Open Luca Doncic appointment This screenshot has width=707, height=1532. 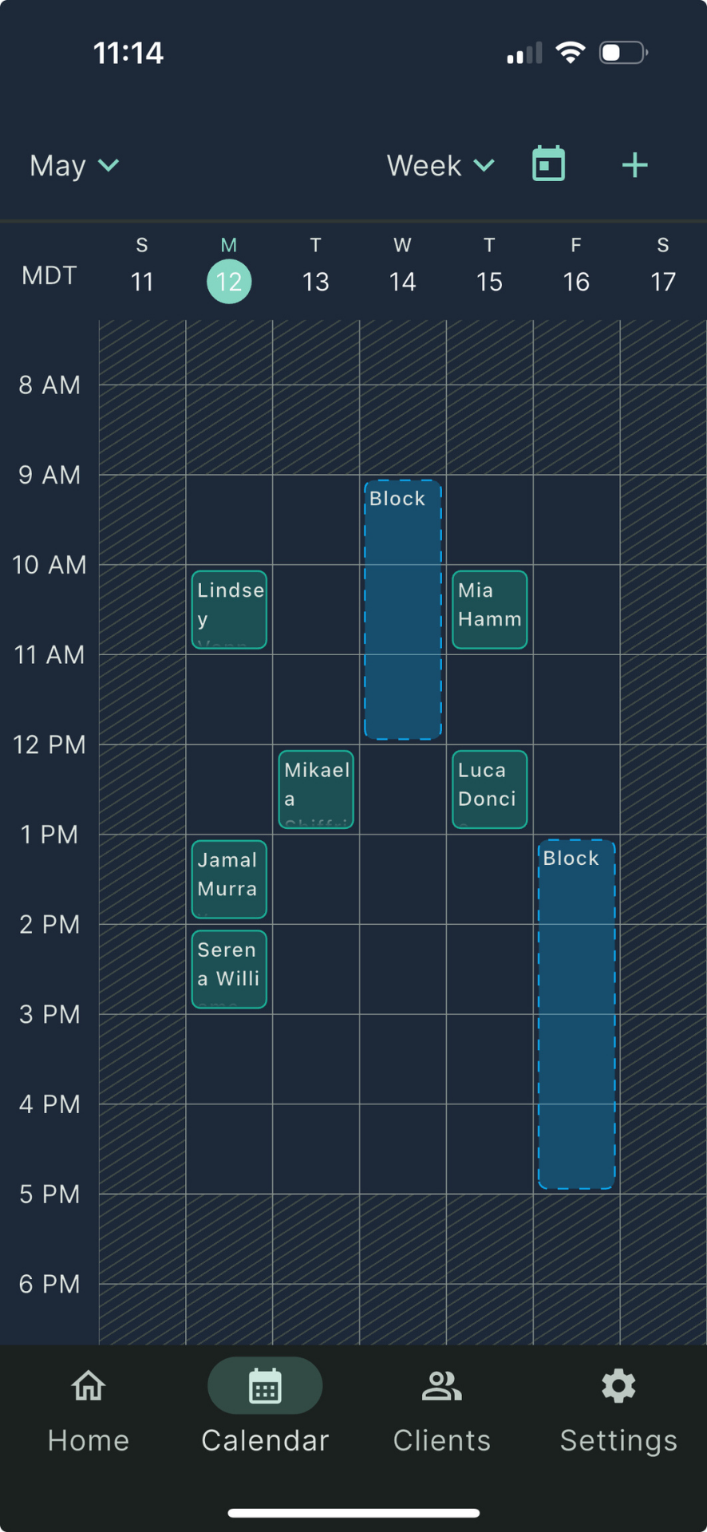click(x=489, y=789)
